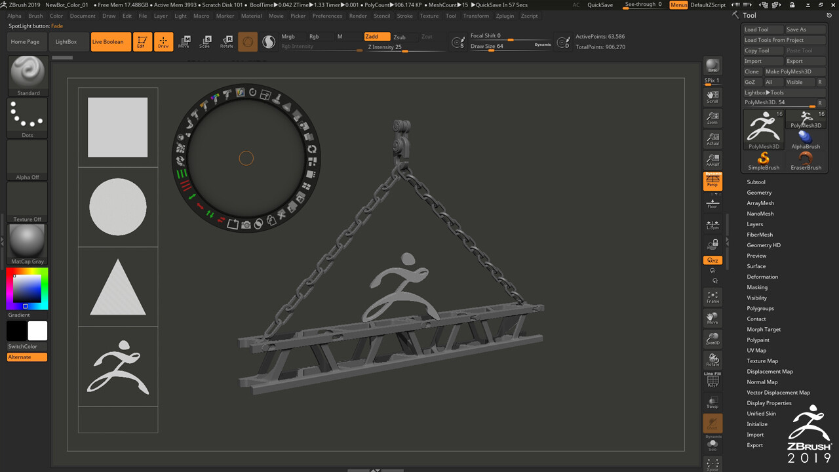839x472 pixels.
Task: Open the Zplugin menu
Action: point(505,16)
